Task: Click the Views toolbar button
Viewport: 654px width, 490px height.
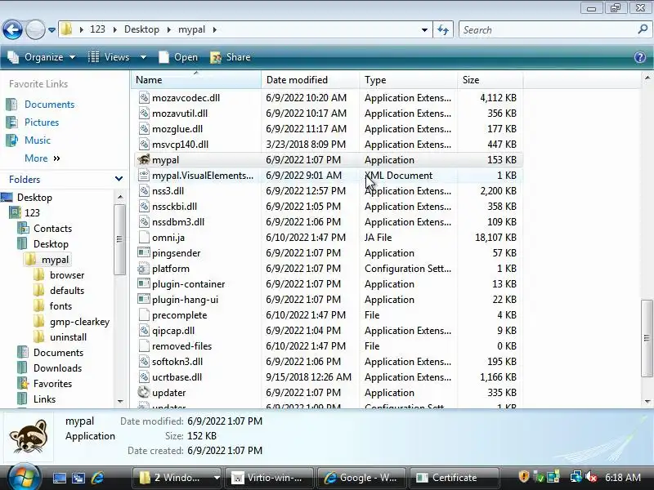Action: (x=110, y=57)
